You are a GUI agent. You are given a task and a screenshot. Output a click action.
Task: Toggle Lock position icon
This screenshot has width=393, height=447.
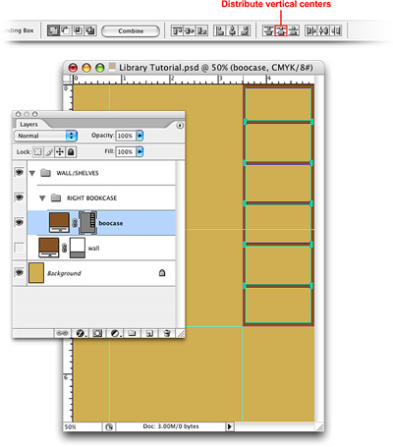(60, 152)
